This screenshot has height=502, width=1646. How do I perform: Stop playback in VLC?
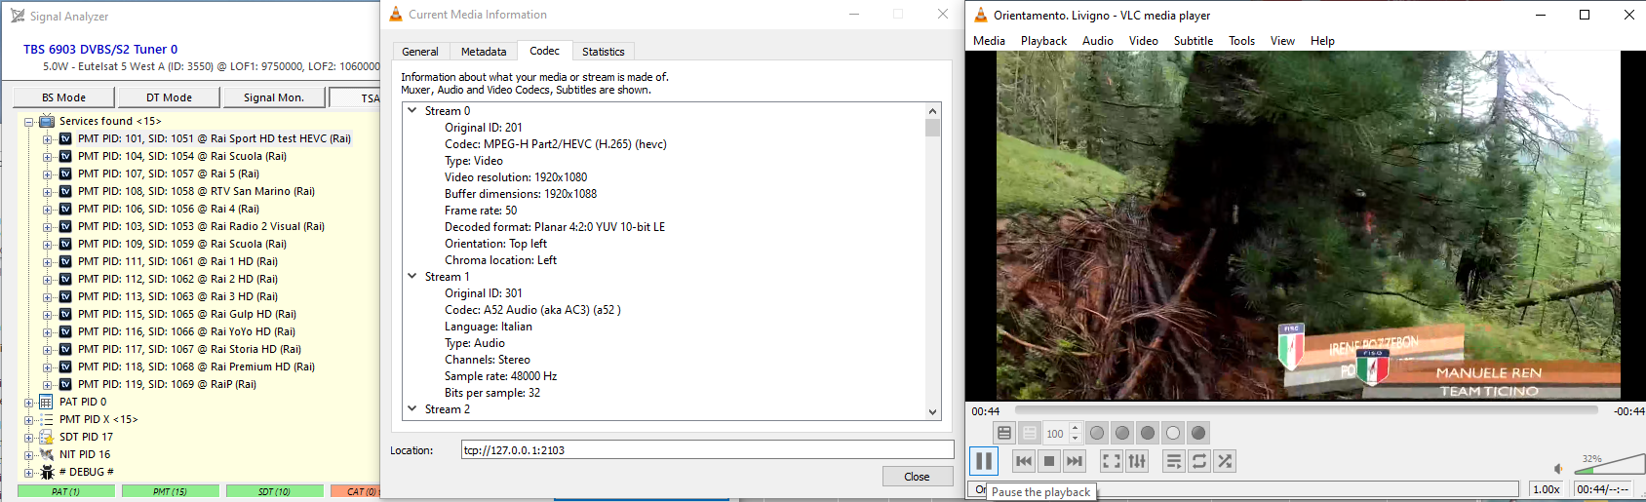(1049, 461)
